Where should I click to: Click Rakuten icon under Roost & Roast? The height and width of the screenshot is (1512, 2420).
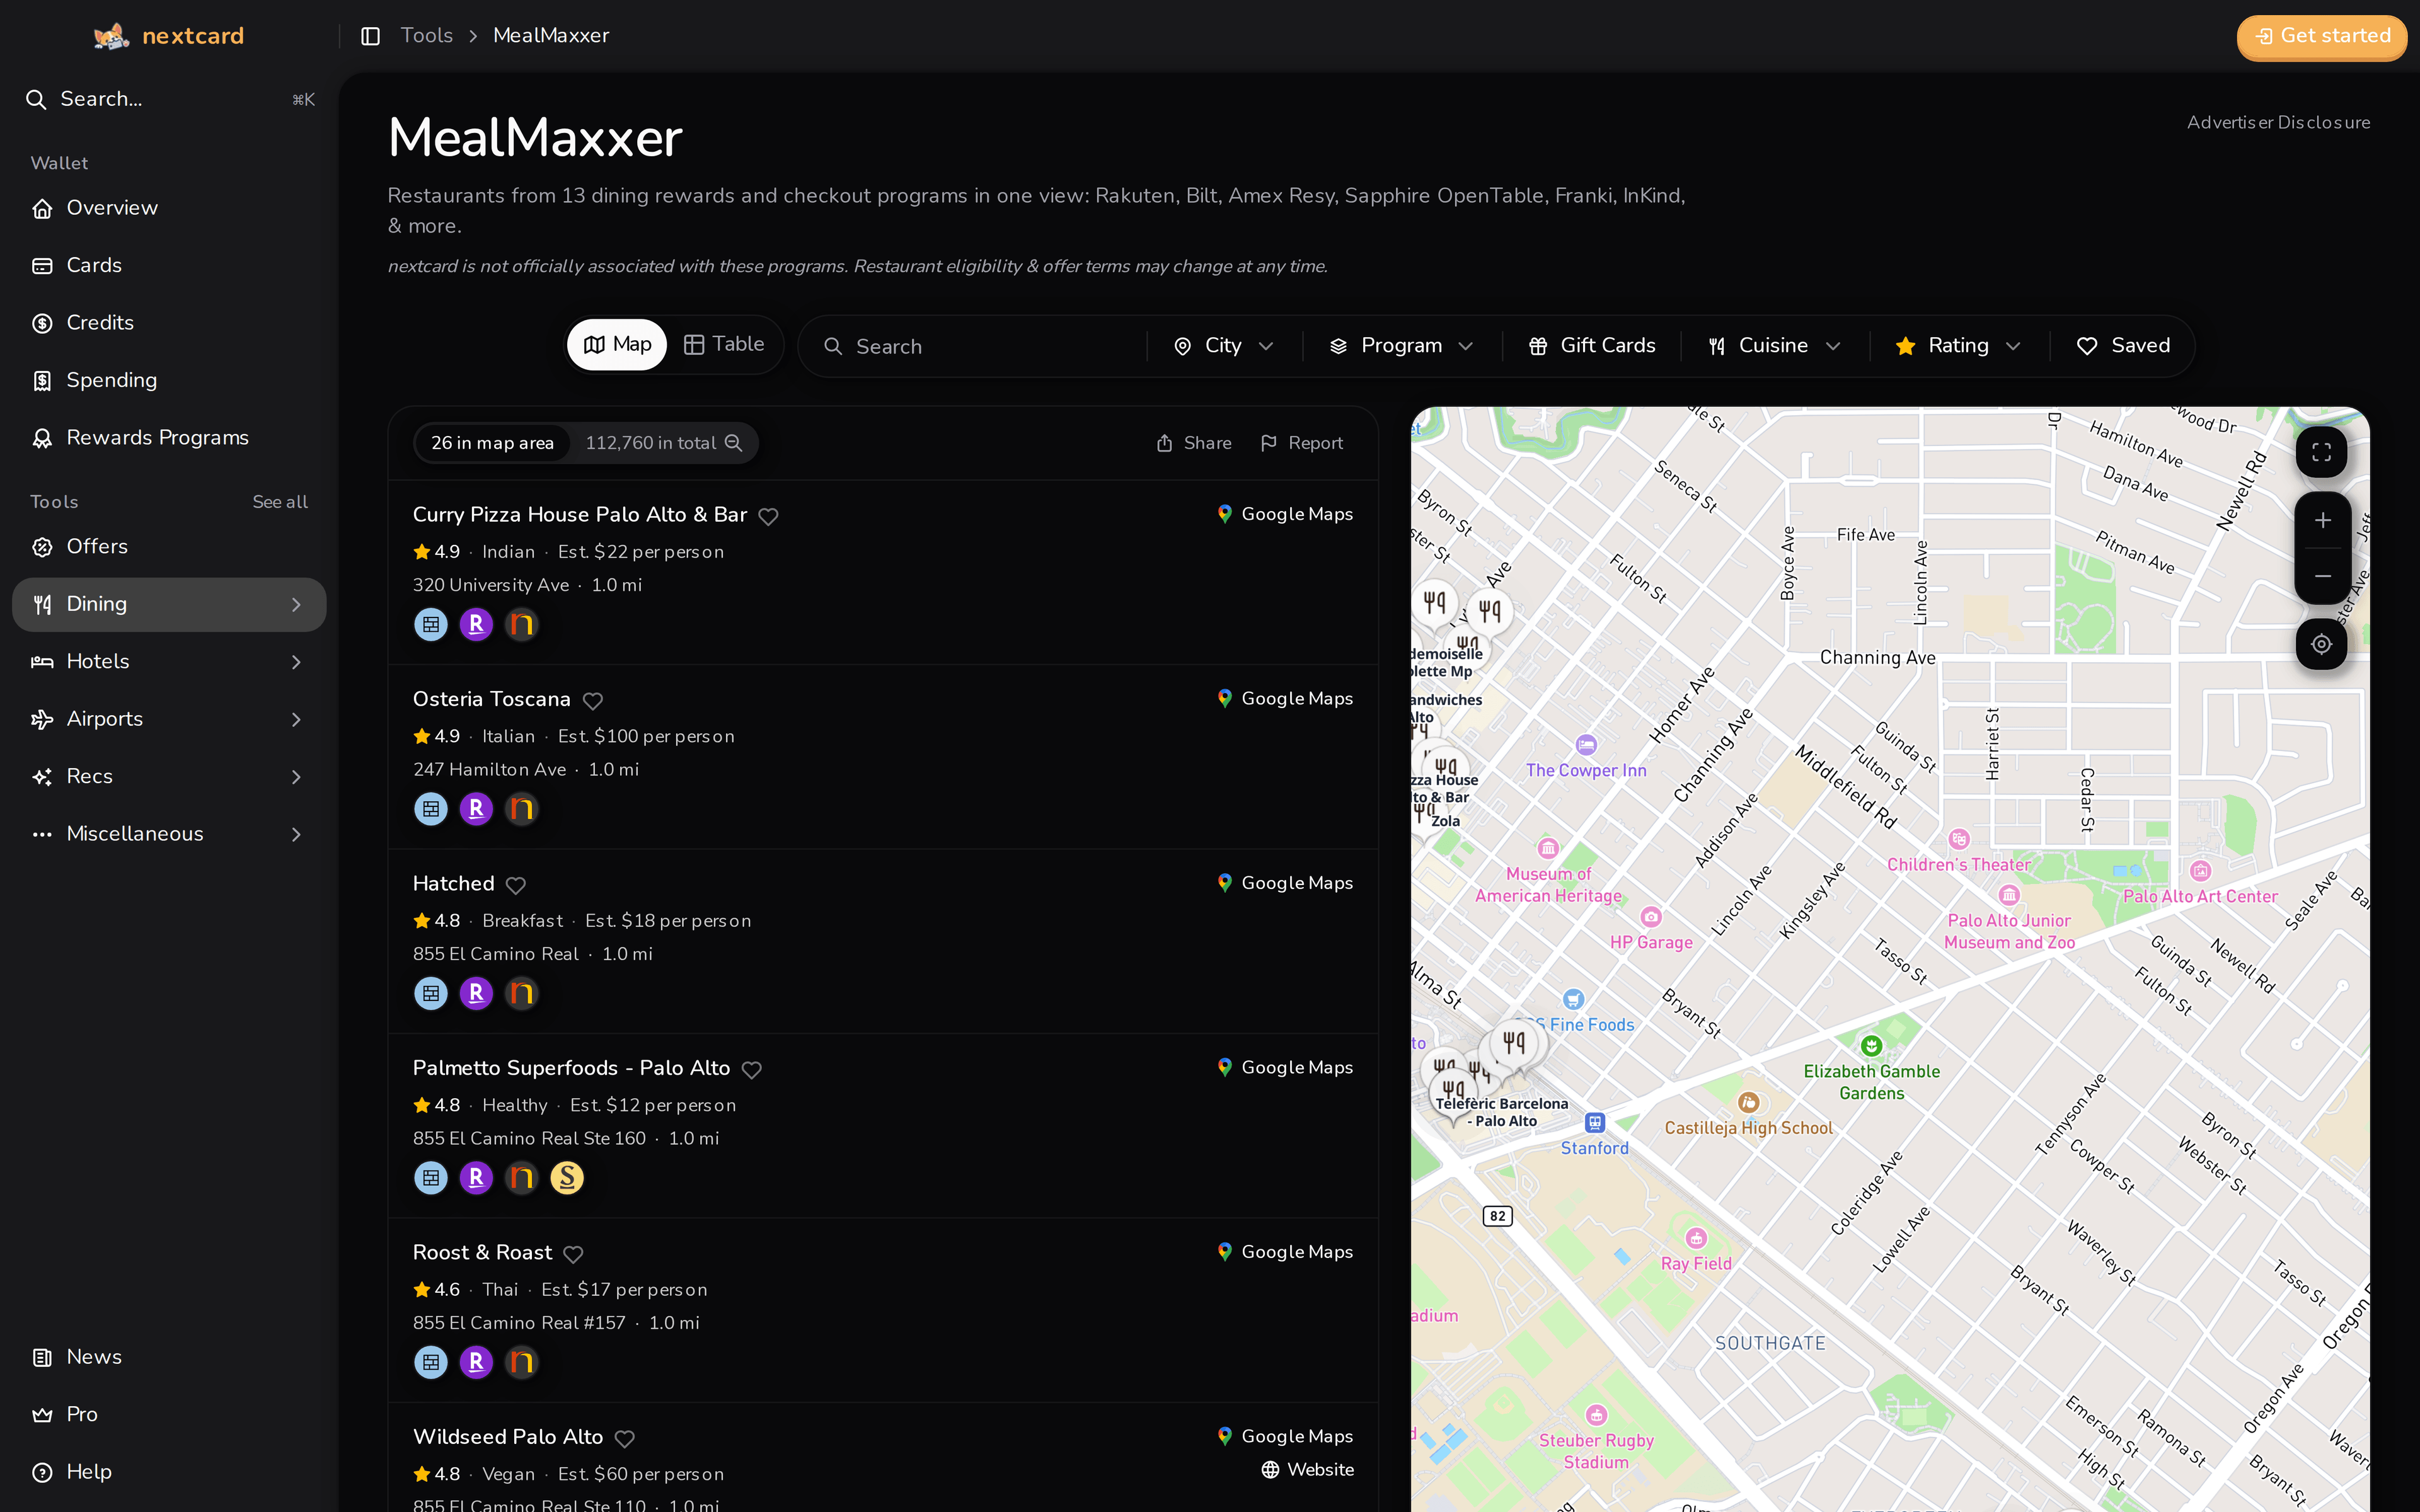pyautogui.click(x=476, y=1362)
